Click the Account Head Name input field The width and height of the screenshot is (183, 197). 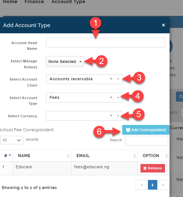(106, 43)
